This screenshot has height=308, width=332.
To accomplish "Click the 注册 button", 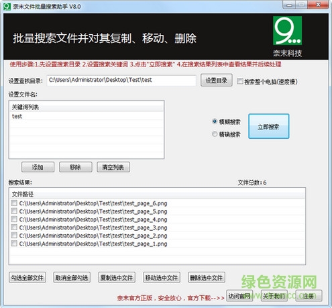I will (x=309, y=296).
